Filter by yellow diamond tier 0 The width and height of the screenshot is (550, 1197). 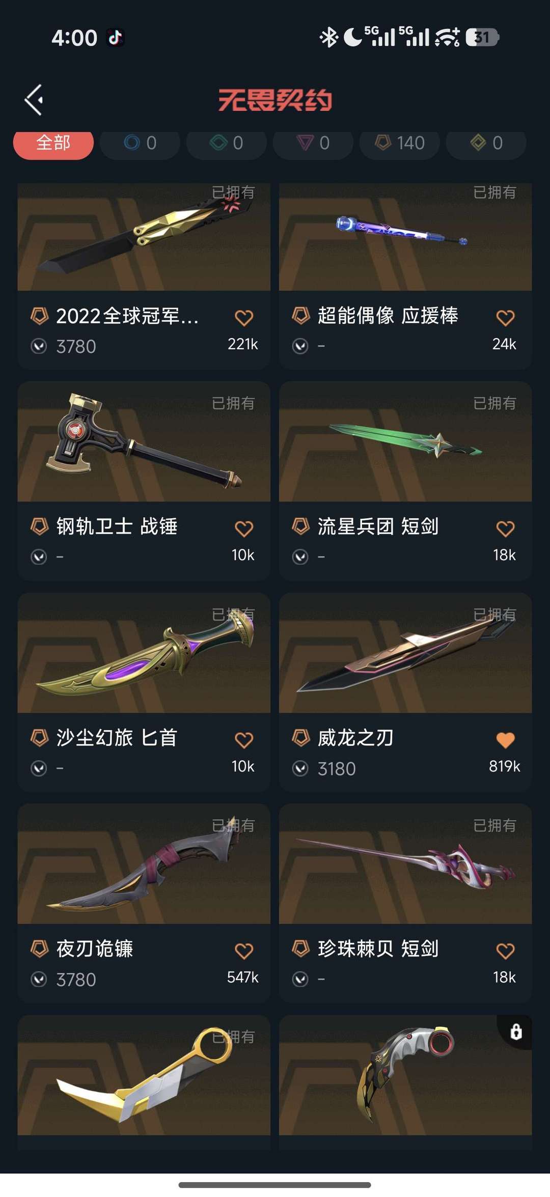point(486,144)
